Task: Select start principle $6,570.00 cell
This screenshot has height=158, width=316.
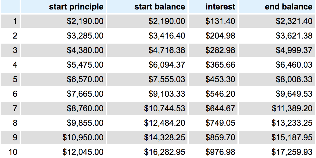Action: click(x=85, y=79)
